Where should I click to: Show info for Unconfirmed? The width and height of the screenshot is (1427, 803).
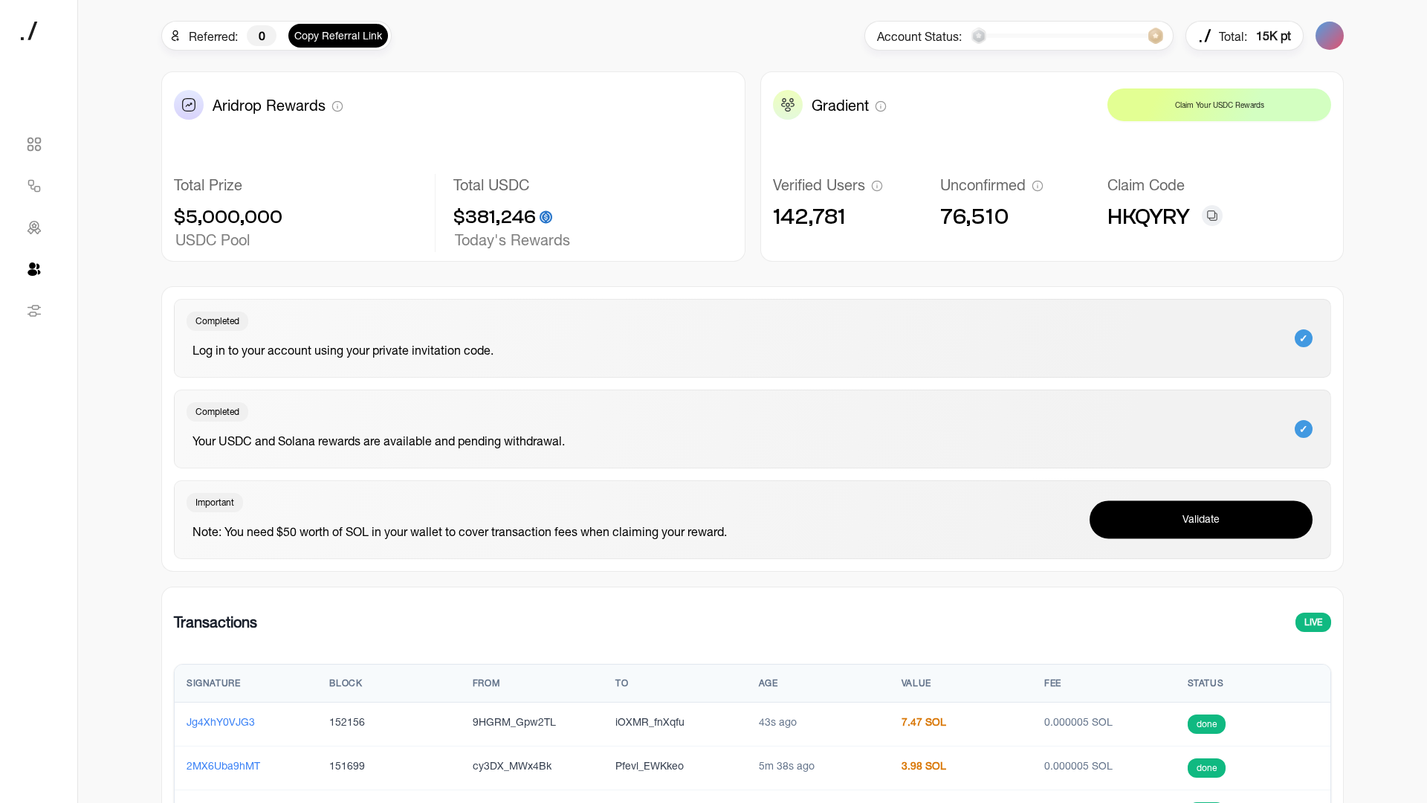click(1038, 186)
